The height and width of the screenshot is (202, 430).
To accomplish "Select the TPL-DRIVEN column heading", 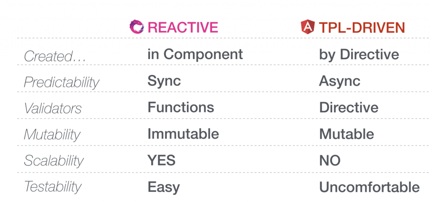I will pos(362,27).
